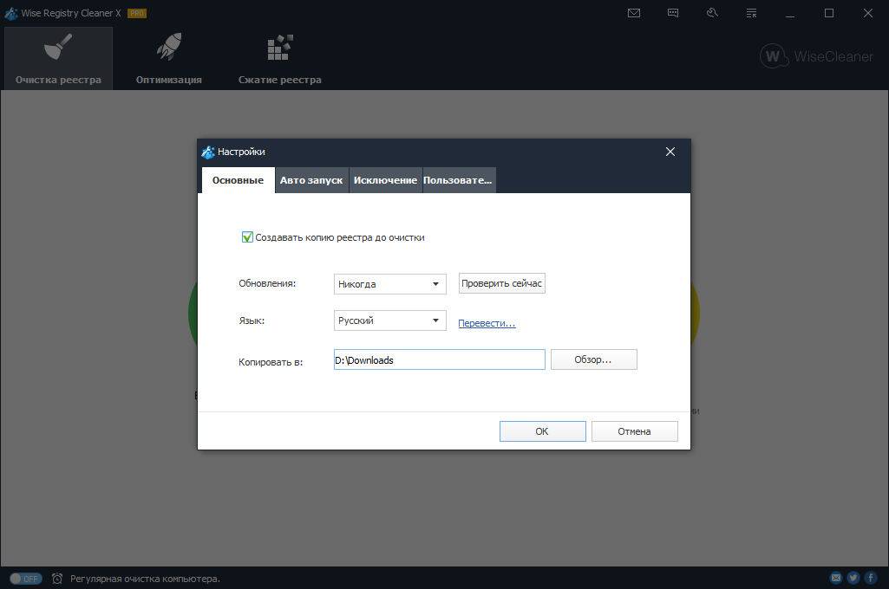Open the Перевести... link
The width and height of the screenshot is (889, 589).
point(487,323)
